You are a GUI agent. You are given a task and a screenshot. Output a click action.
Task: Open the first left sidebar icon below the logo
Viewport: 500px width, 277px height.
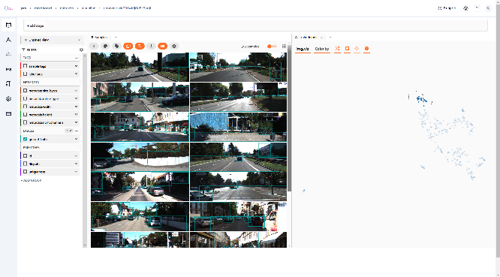point(8,26)
